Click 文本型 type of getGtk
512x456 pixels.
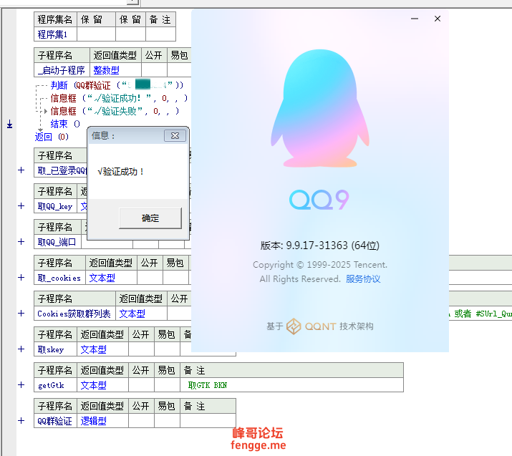[x=102, y=386]
